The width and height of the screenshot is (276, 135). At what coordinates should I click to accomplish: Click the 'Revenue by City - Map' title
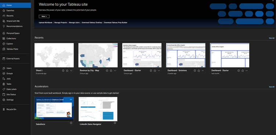89,71
